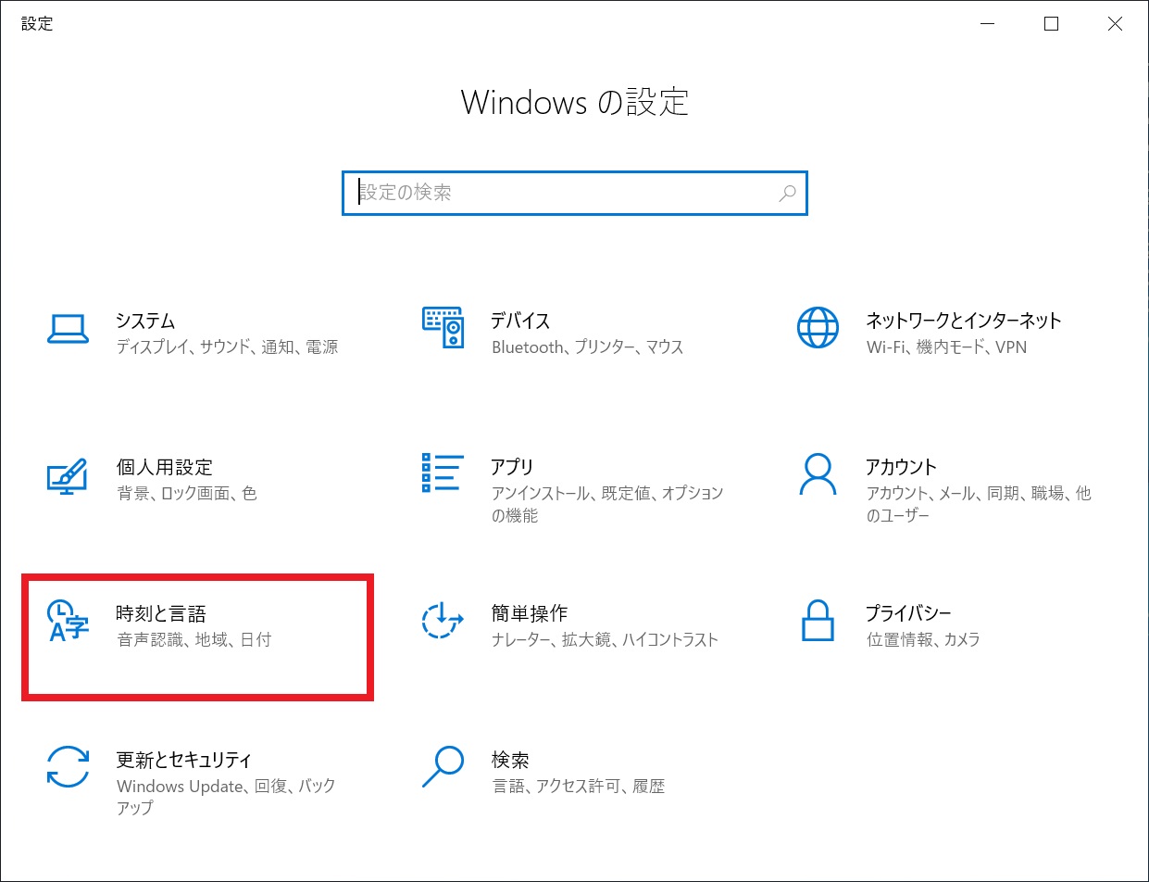Open the システム laptop icon

[x=67, y=327]
